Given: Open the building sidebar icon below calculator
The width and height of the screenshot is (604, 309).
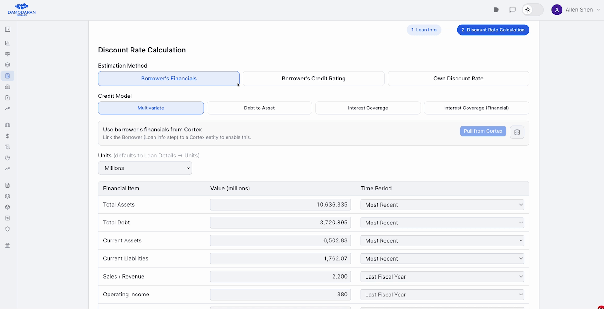Looking at the screenshot, I should (8, 87).
